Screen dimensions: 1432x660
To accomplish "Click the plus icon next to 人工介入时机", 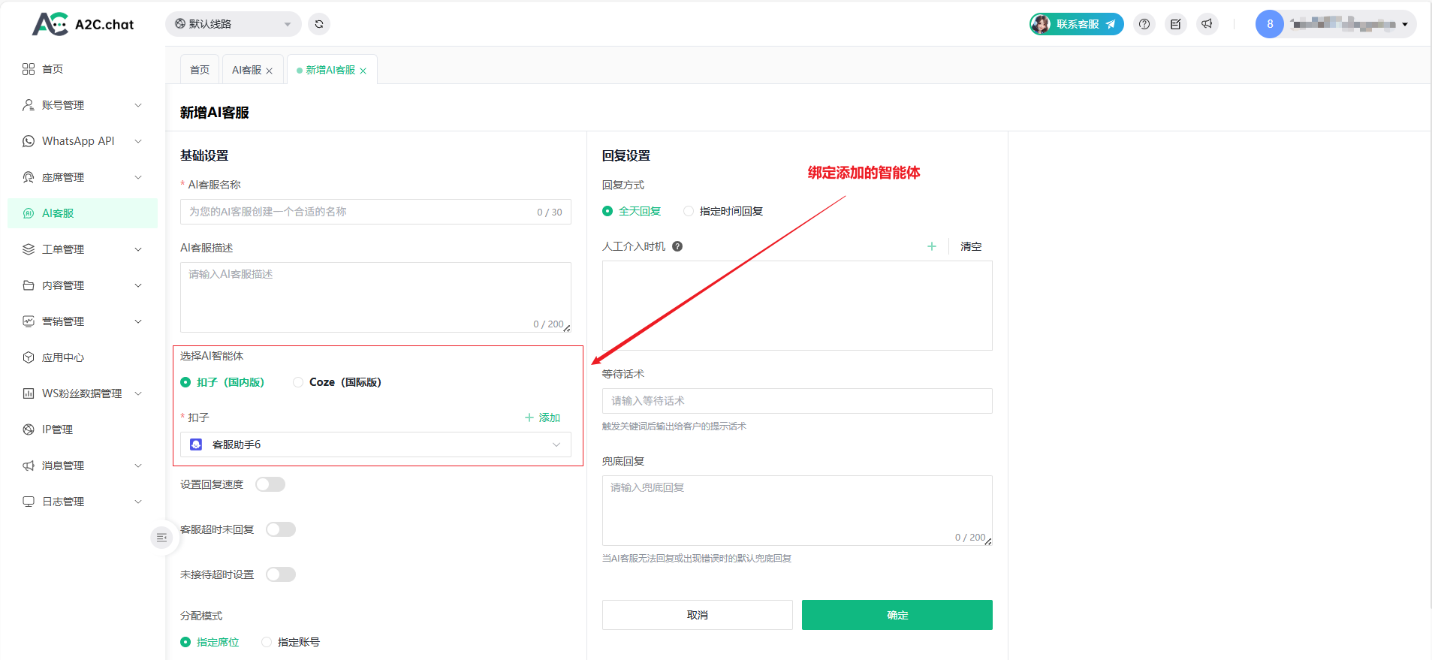I will (x=932, y=246).
